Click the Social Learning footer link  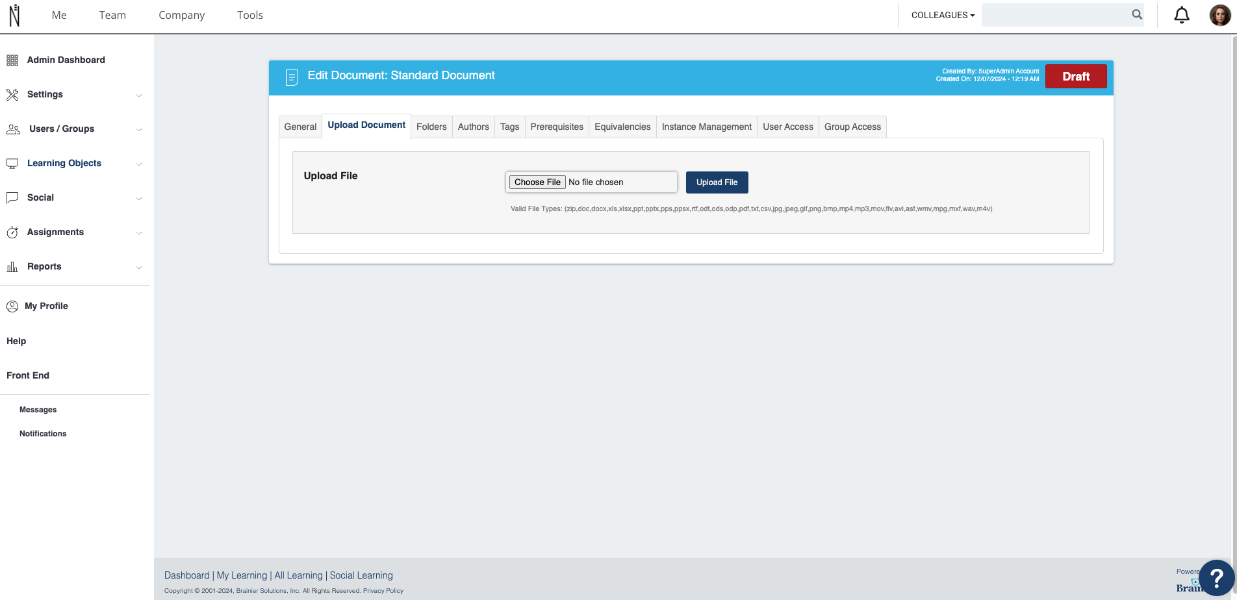[x=361, y=575]
